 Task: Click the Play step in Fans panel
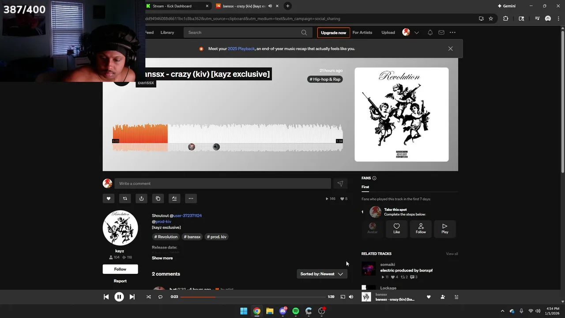tap(445, 228)
